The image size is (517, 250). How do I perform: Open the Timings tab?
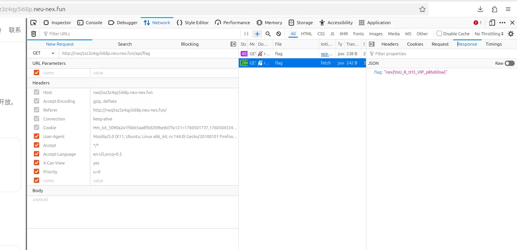tap(494, 44)
